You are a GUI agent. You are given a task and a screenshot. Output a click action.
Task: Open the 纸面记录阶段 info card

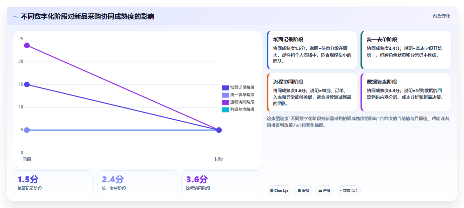click(312, 50)
